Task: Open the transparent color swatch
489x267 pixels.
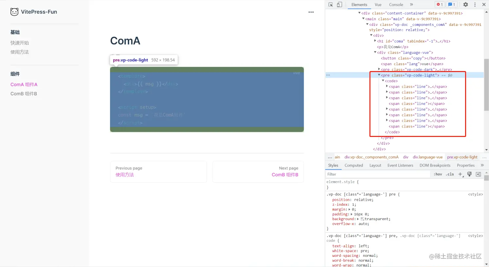Action: click(362, 219)
